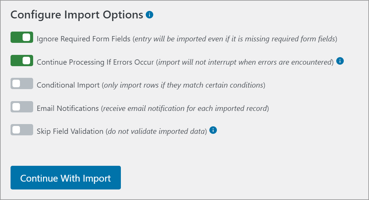Click the Continue With Import button
Viewport: 369px width, 200px height.
[66, 178]
